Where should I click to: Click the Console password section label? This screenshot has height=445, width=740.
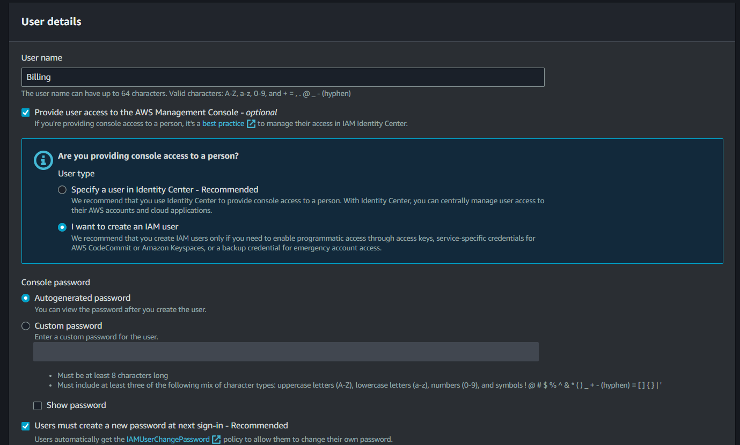[56, 283]
